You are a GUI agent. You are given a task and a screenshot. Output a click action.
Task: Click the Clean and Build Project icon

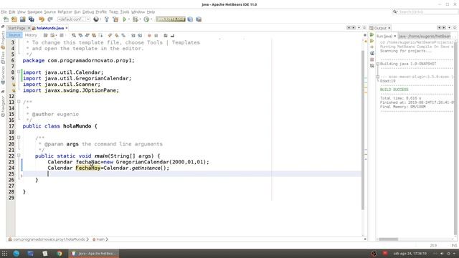coord(115,19)
